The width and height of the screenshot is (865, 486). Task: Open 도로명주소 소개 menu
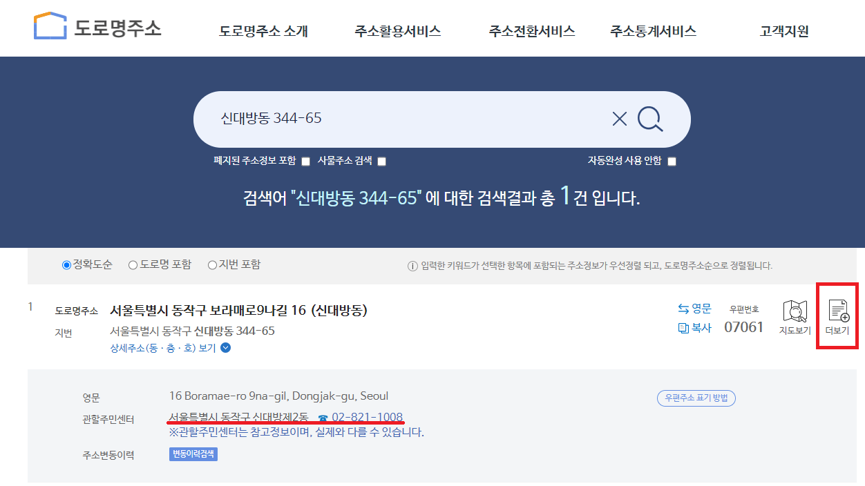pyautogui.click(x=264, y=31)
